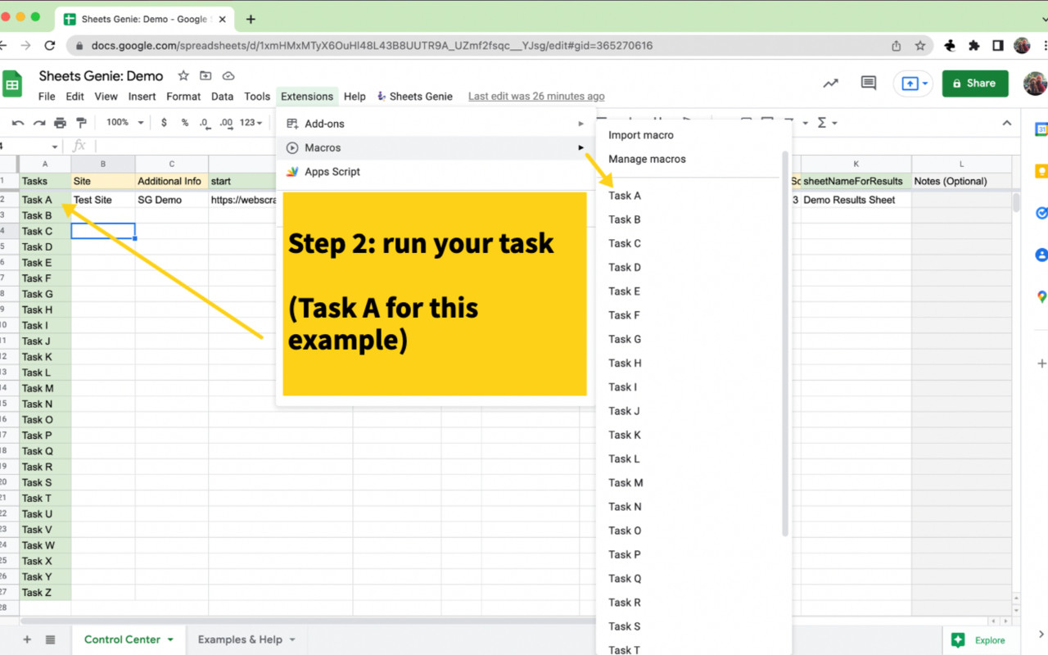Decrease decimal places icon
Viewport: 1048px width, 655px height.
click(205, 123)
